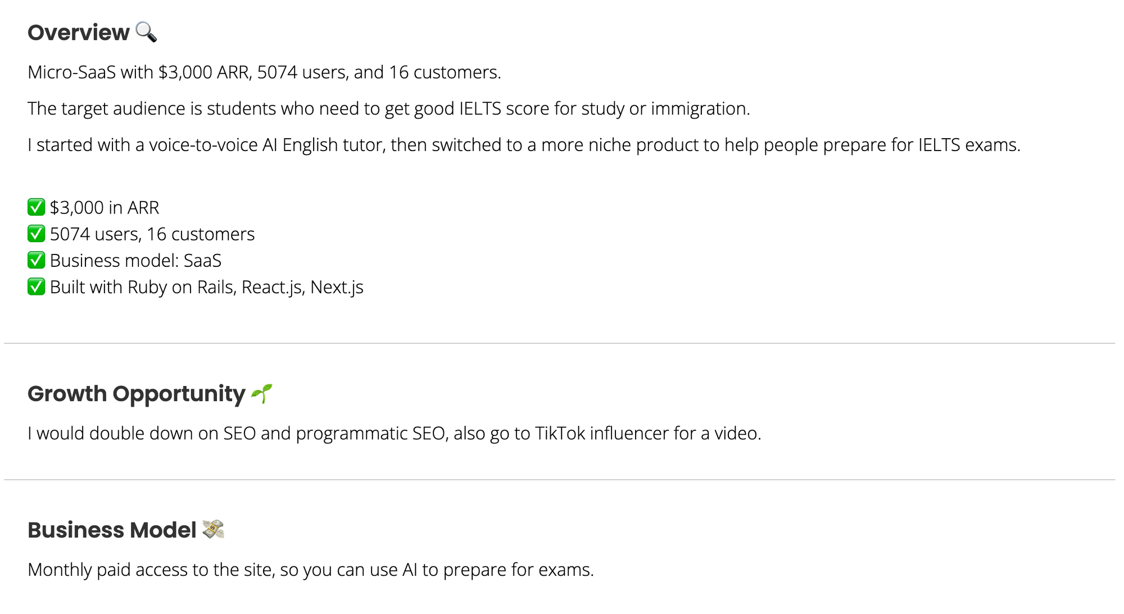The image size is (1124, 614).
Task: Click the flying money icon beside Business Model
Action: pos(213,529)
